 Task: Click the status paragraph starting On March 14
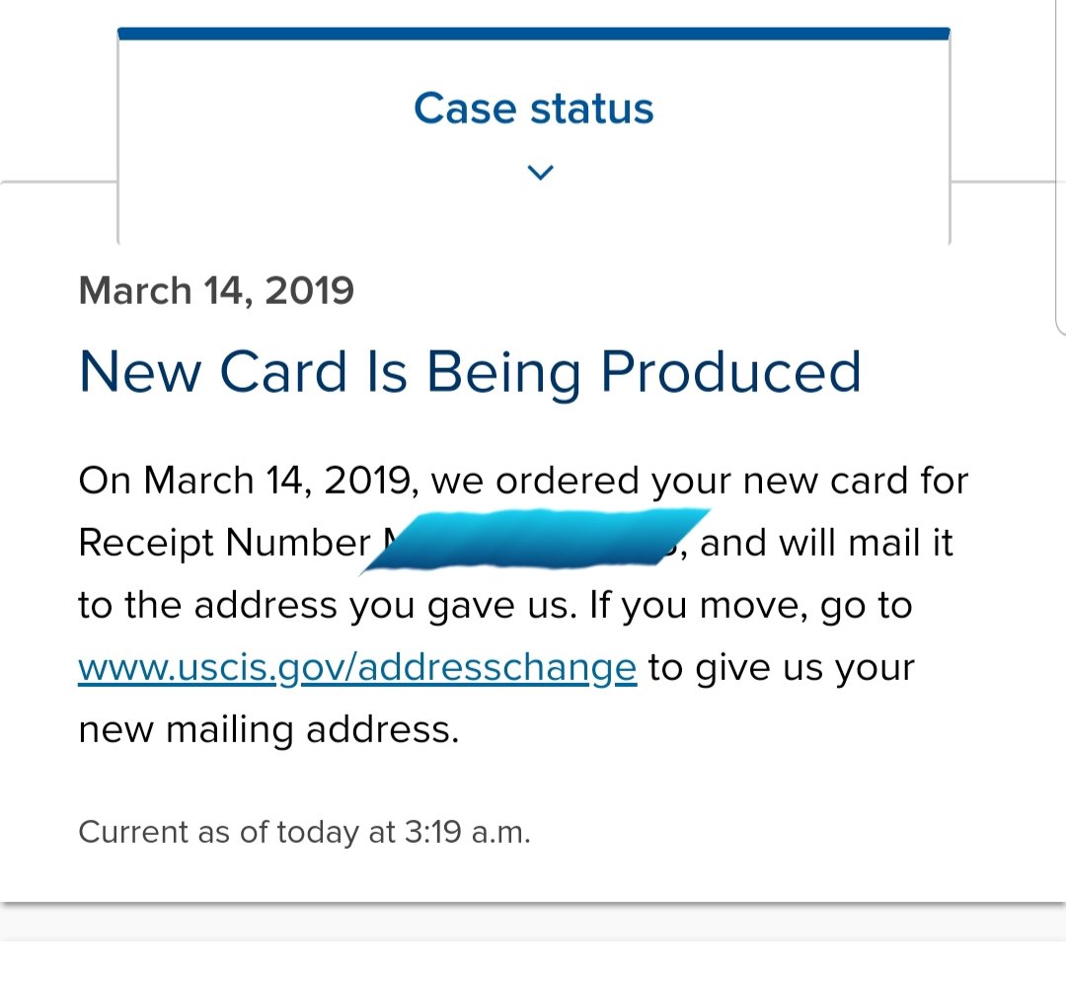pos(523,605)
